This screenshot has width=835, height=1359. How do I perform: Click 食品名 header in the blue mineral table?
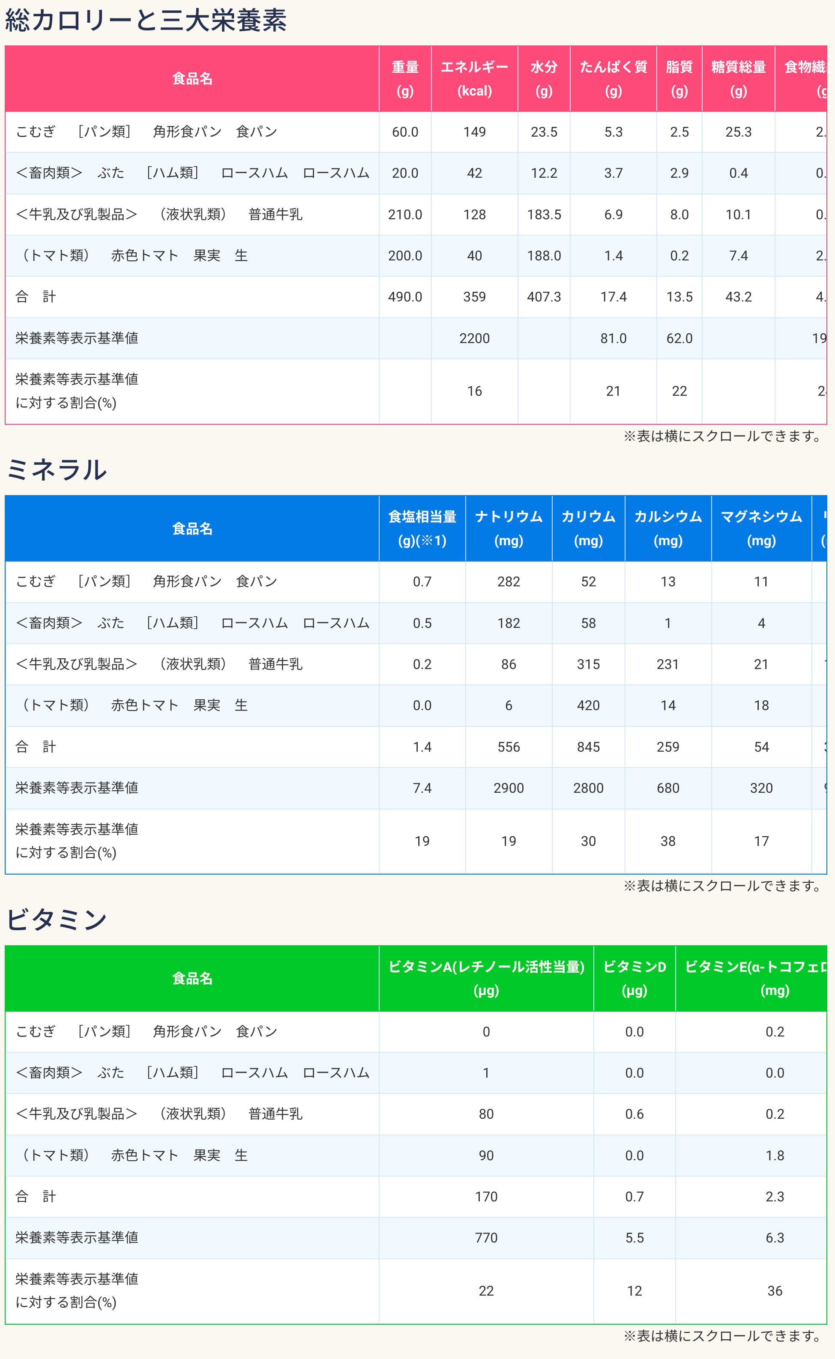click(192, 529)
